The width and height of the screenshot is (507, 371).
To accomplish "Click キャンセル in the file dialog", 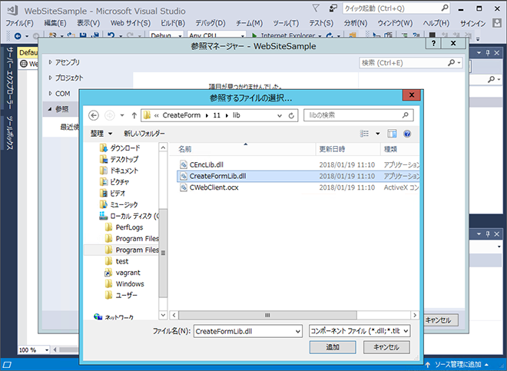I will [x=386, y=347].
